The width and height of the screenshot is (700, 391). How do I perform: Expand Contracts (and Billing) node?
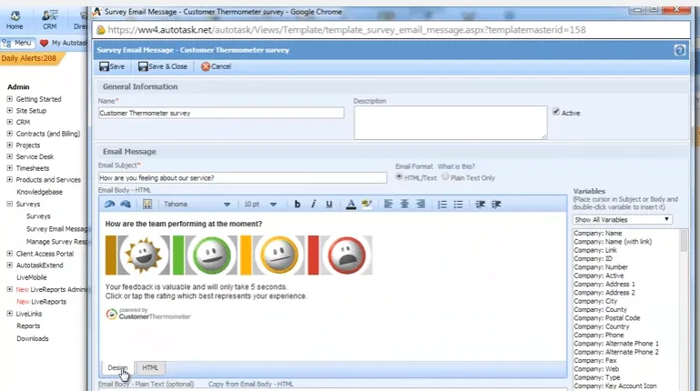click(9, 134)
